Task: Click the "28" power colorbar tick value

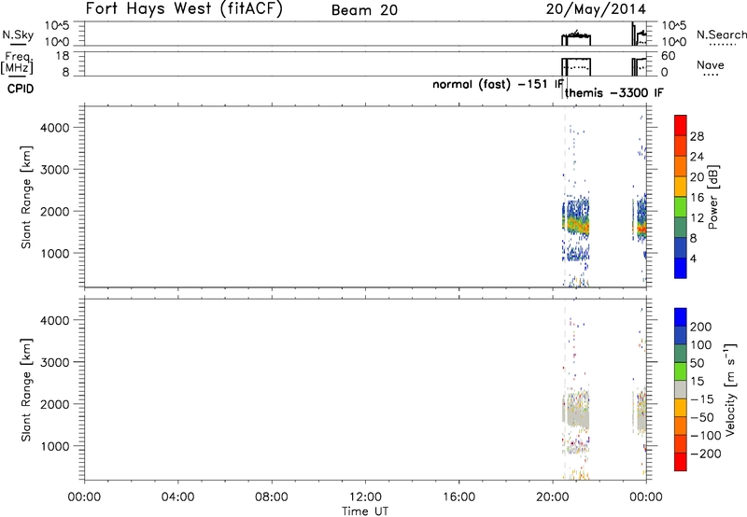Action: click(x=697, y=136)
